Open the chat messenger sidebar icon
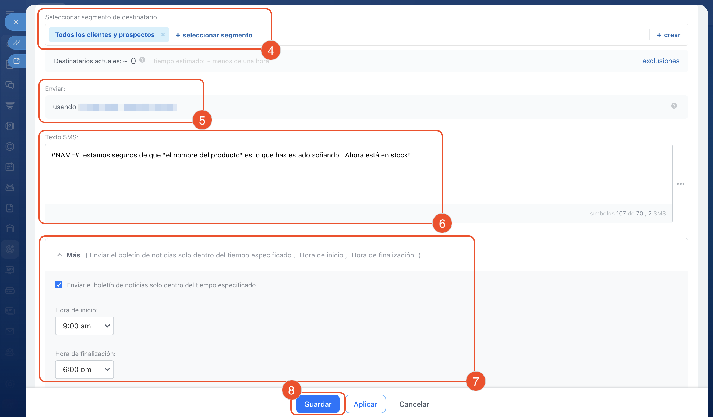Viewport: 713px width, 417px height. pos(10,85)
